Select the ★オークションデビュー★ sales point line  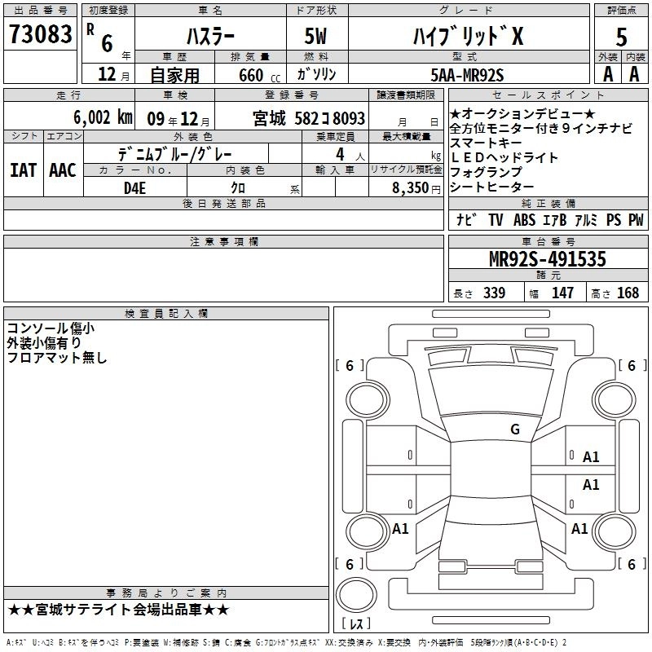(x=522, y=113)
